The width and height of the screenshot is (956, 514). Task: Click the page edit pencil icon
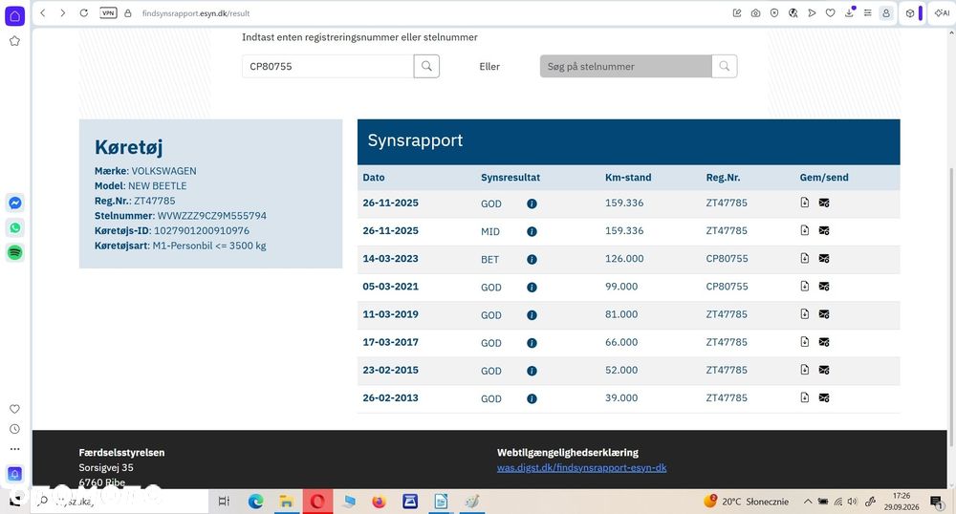[x=736, y=12]
